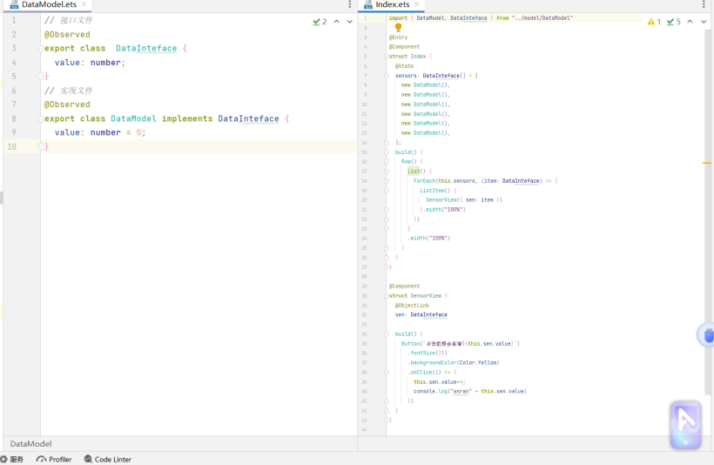Click 'new DataModel()' on line 8 of Index.ets

425,85
